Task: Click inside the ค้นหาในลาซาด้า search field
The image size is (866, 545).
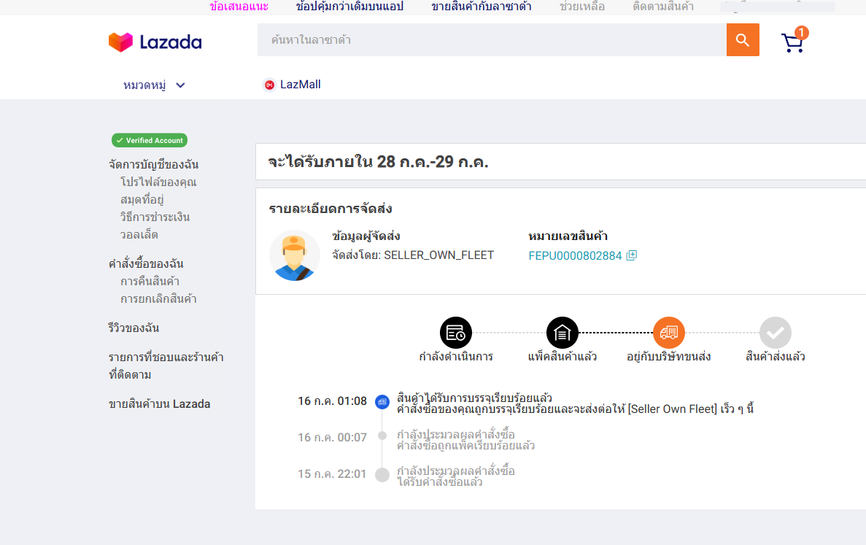Action: [x=492, y=39]
